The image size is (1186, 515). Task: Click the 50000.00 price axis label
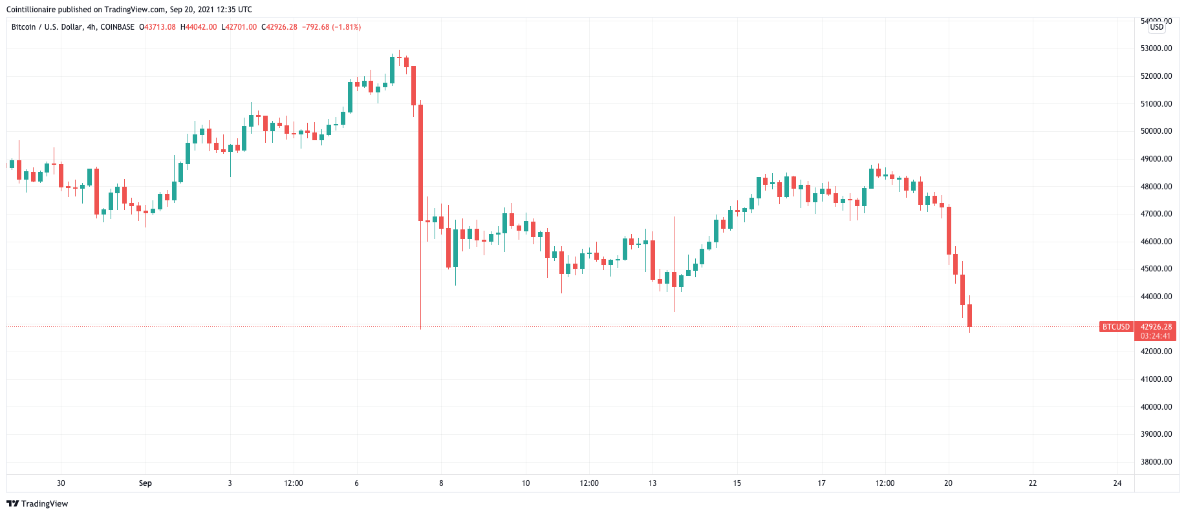pyautogui.click(x=1156, y=131)
